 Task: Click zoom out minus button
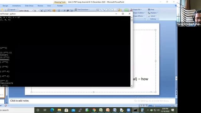155,105
